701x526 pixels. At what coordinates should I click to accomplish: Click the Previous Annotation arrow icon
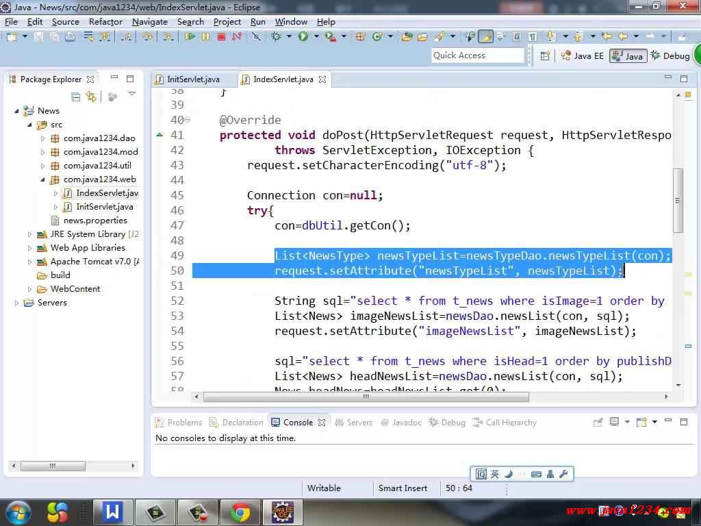(x=578, y=37)
